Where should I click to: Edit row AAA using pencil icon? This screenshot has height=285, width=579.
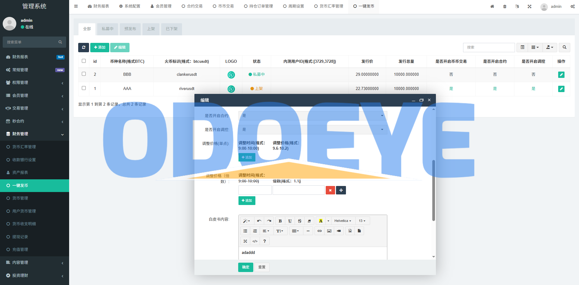pos(561,89)
